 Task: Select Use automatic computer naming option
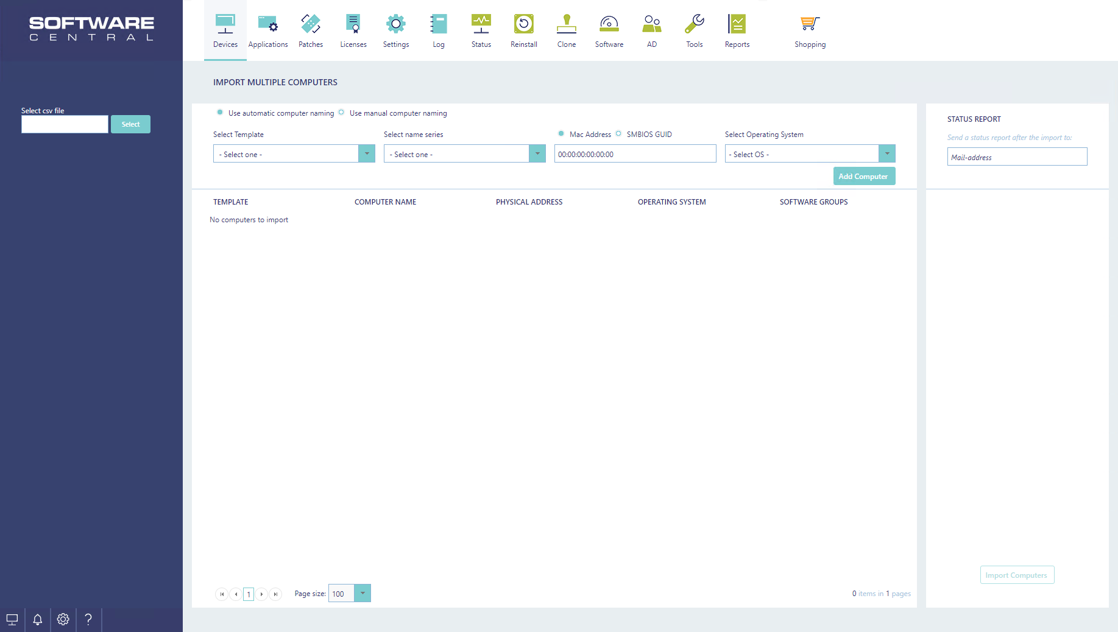(x=220, y=113)
